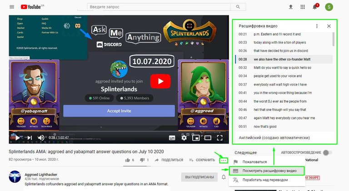This screenshot has width=349, height=191.
Task: Jump to transcript line at 00:21
Action: point(284,34)
